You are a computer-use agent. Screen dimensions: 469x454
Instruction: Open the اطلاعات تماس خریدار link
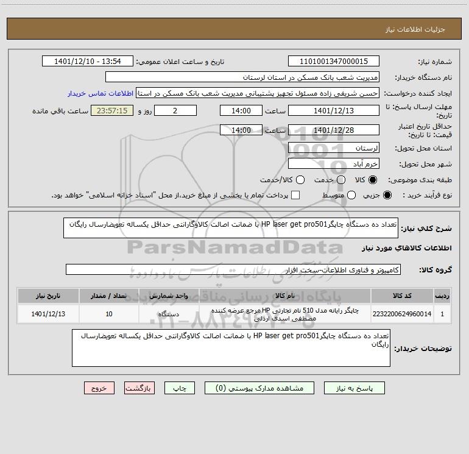tap(100, 93)
